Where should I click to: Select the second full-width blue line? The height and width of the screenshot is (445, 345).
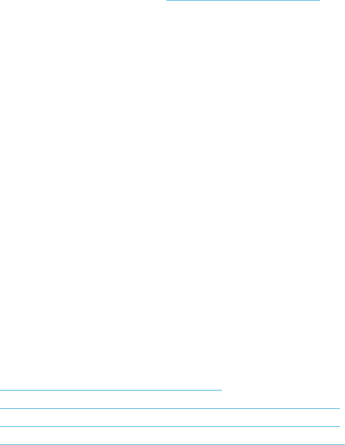170,426
